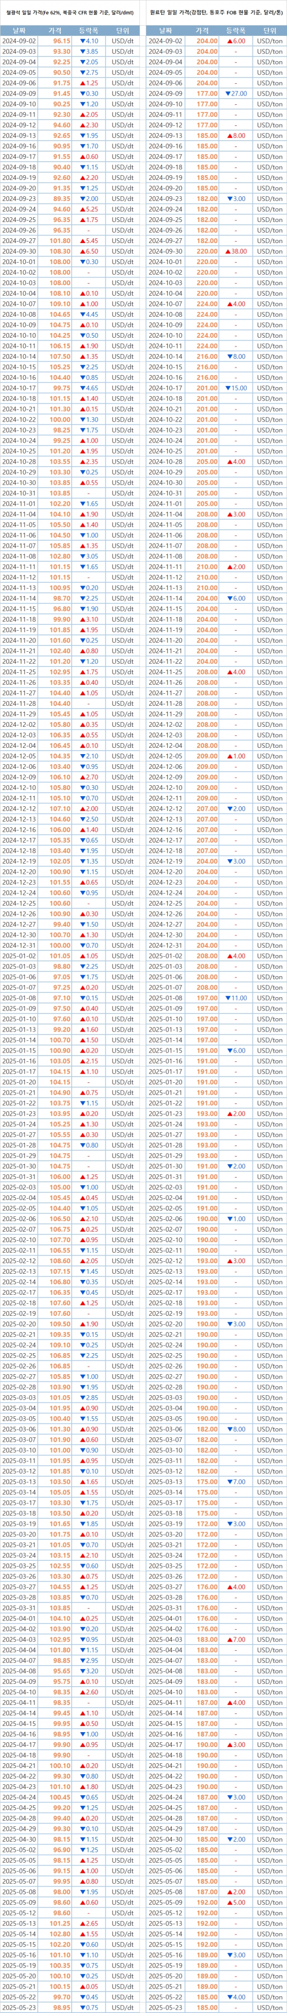Click the iron ore price 96.15 cell
Screen dimensions: 287x2013
62,41
